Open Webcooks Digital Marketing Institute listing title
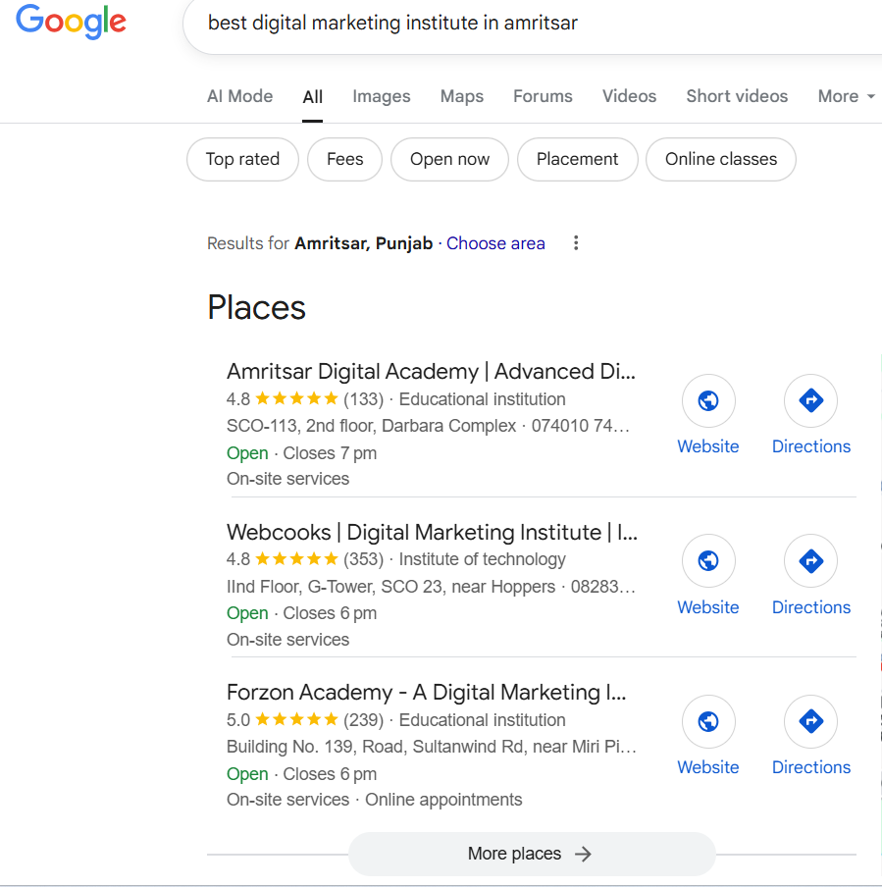Viewport: 882px width, 887px height. [433, 533]
